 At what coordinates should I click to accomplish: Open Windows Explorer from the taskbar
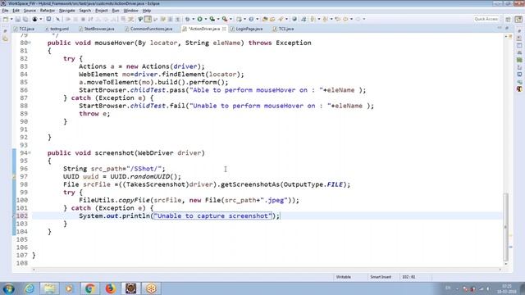[49, 288]
